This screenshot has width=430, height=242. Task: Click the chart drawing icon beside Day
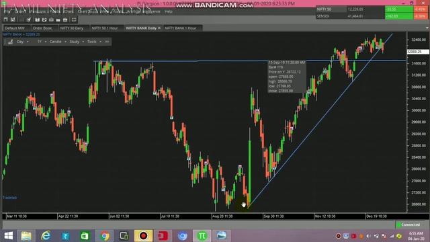11,42
